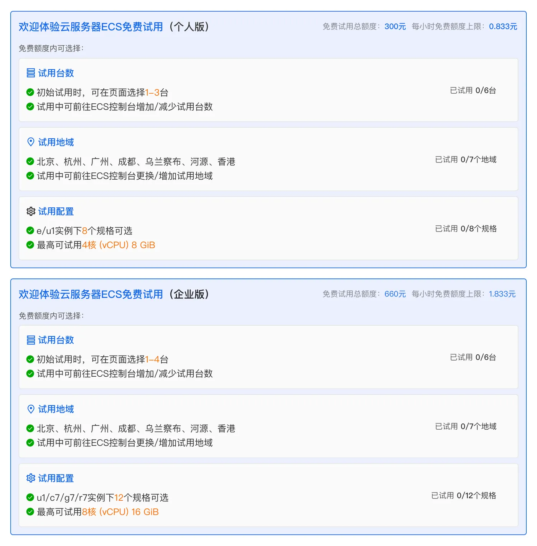
Task: Click the 300元 total quota link in 个人版
Action: pyautogui.click(x=395, y=27)
